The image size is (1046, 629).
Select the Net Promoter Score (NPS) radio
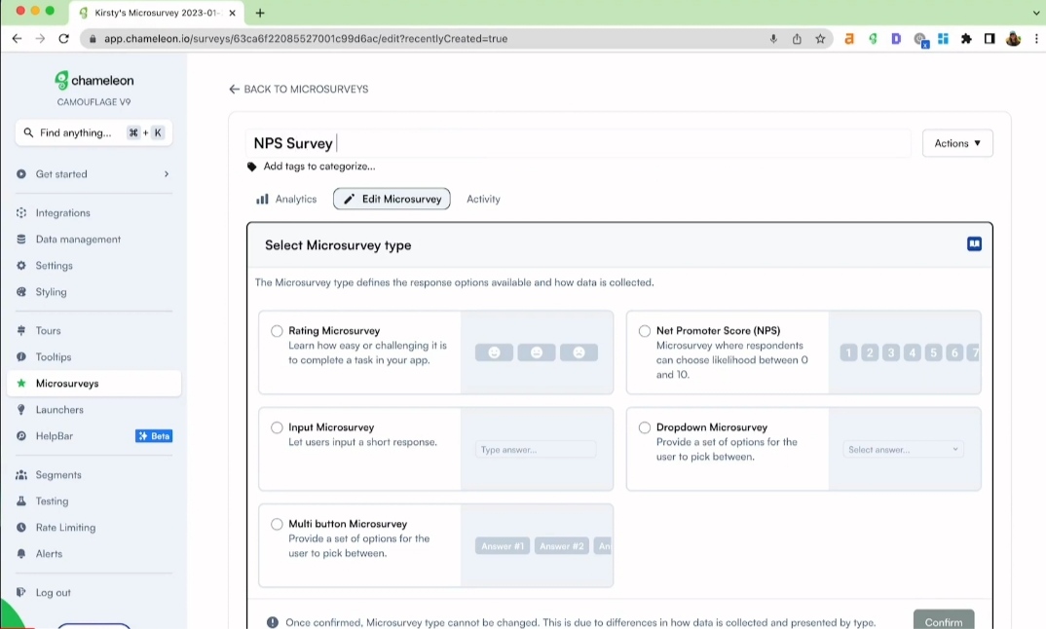(645, 331)
